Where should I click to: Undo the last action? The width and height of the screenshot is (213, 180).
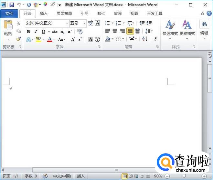19,5
